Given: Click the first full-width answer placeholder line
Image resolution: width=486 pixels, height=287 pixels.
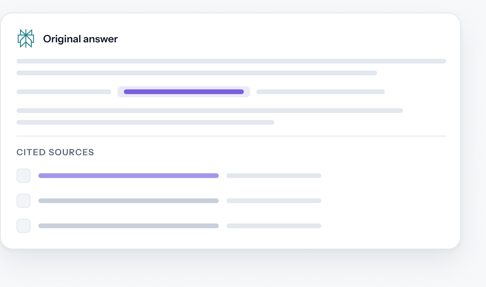Looking at the screenshot, I should click(x=231, y=61).
